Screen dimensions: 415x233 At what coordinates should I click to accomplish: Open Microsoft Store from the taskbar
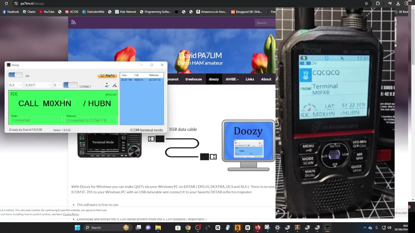click(178, 227)
